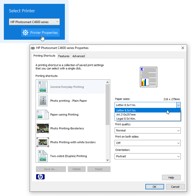This screenshot has height=196, width=191.
Task: Click the page preview thumbnail
Action: [x=148, y=77]
